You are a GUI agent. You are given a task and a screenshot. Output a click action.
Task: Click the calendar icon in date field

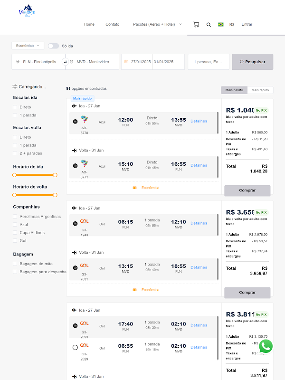pos(126,62)
